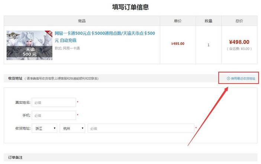The width and height of the screenshot is (261, 164).
Task: Click the 总价 column header
Action: [239, 21]
